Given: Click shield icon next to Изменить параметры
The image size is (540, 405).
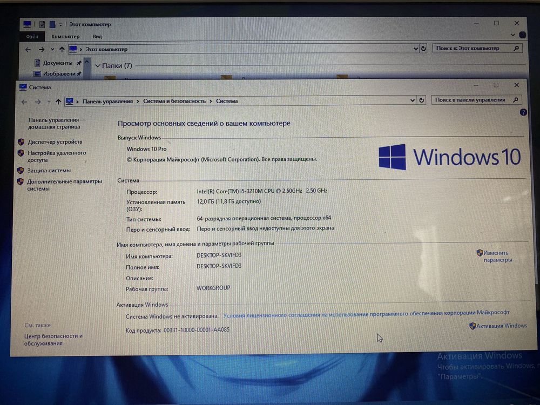Looking at the screenshot, I should [x=480, y=253].
